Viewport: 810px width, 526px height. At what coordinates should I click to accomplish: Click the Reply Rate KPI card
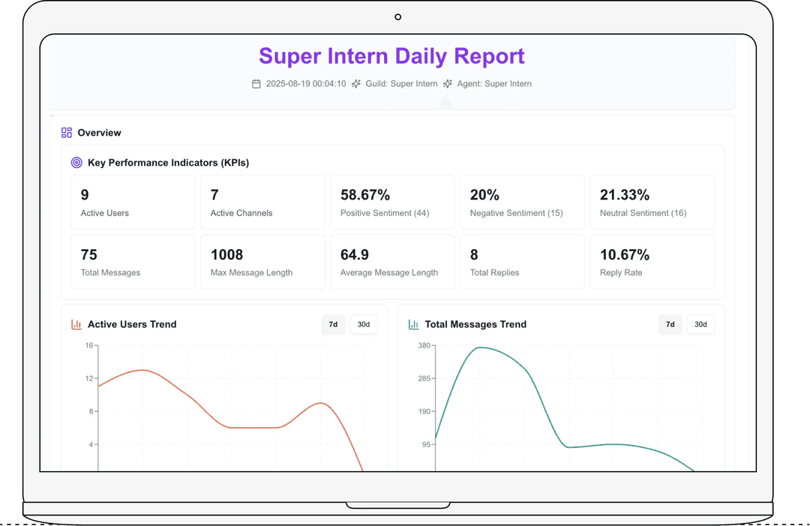click(652, 261)
